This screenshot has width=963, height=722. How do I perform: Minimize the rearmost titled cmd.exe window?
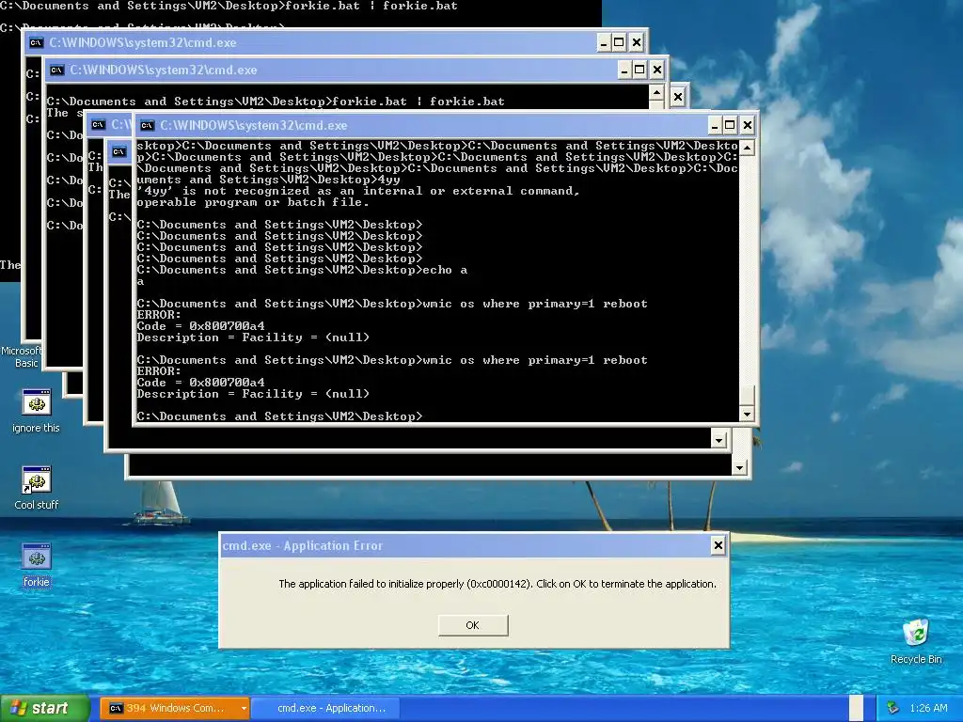[604, 42]
